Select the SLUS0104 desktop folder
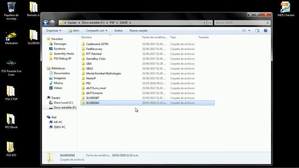 (x=34, y=37)
